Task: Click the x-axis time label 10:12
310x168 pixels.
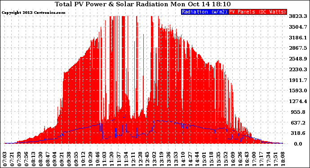Action: (x=83, y=159)
